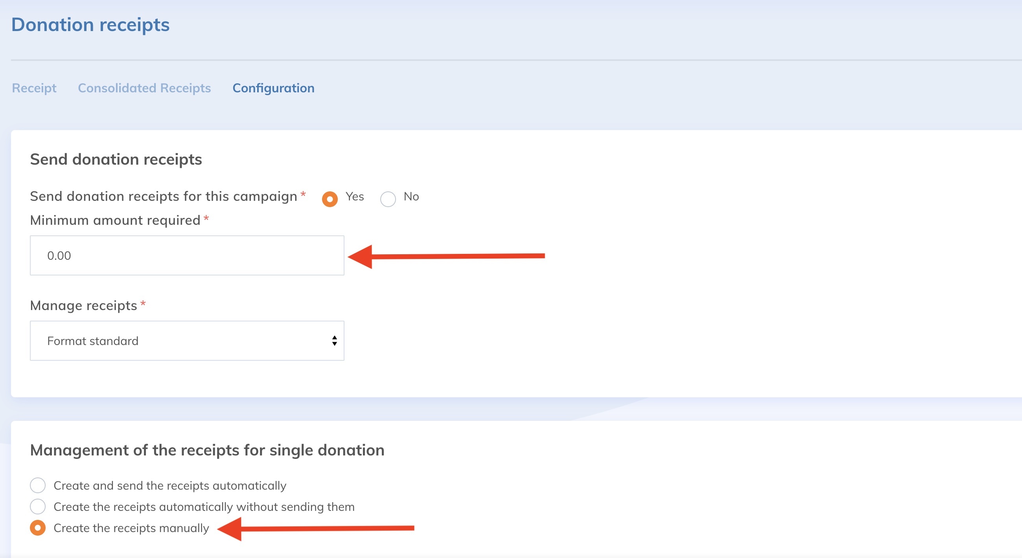Switch to the Consolidated Receipts tab
This screenshot has width=1022, height=558.
tap(144, 88)
